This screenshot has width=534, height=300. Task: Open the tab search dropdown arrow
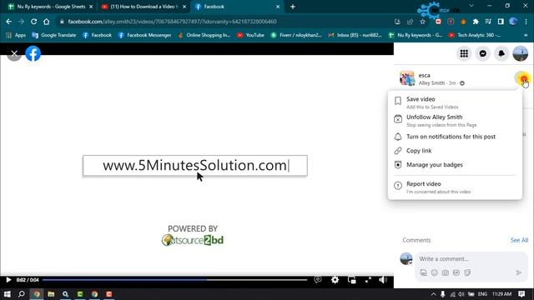pos(471,6)
